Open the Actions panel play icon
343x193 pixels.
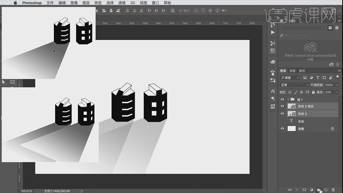pos(273,32)
